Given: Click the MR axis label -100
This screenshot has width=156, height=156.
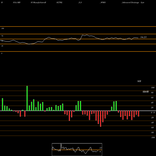Looking at the screenshot, I should point(153,138).
